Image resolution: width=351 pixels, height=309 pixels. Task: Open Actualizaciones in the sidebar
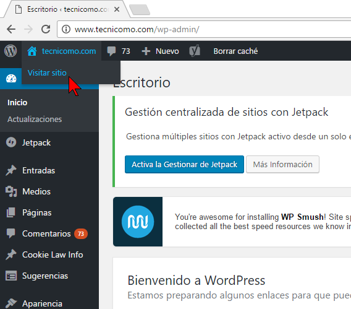click(x=35, y=119)
